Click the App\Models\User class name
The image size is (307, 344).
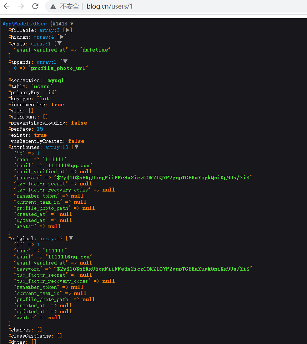(x=25, y=24)
